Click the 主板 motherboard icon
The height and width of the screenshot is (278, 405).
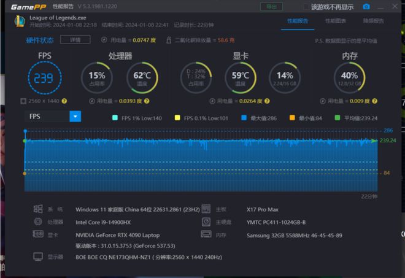click(206, 209)
